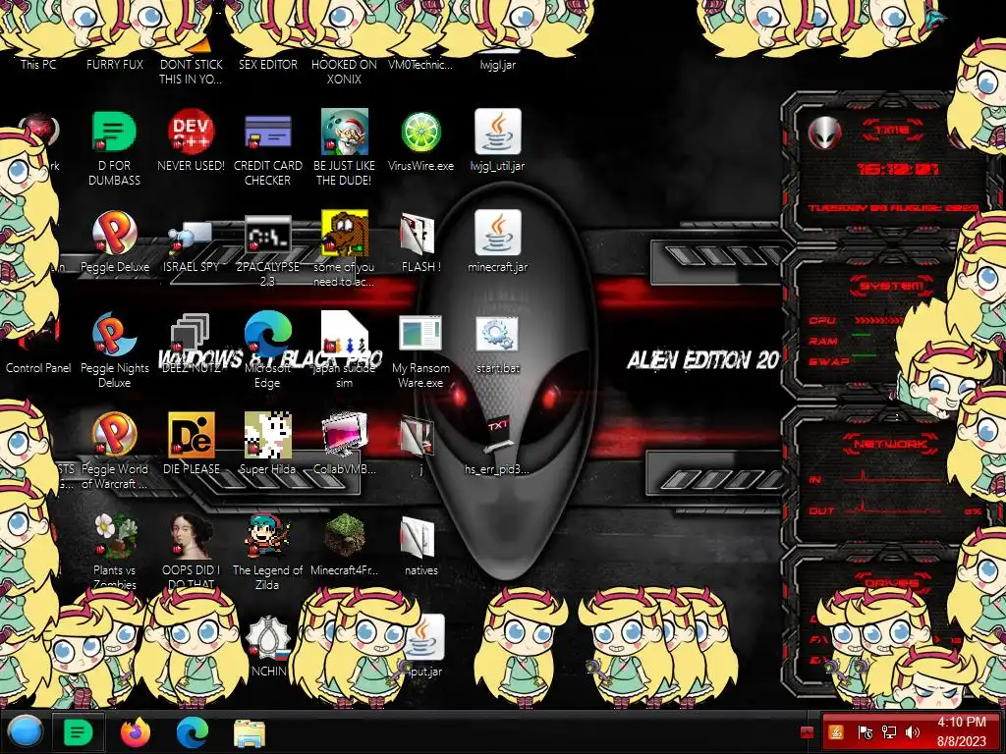1006x754 pixels.
Task: Open the Microsoft Edge desktop icon
Action: click(x=267, y=334)
